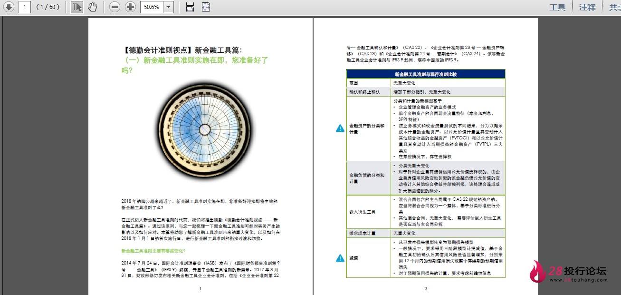
Task: Click the 50.6% zoom value field
Action: click(152, 7)
